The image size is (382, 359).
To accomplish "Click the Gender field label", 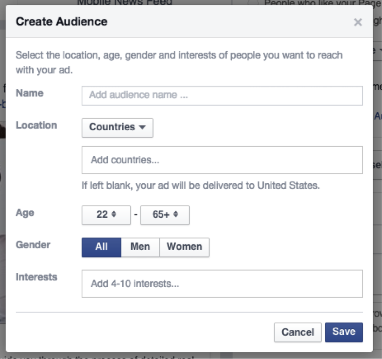I will pos(33,245).
